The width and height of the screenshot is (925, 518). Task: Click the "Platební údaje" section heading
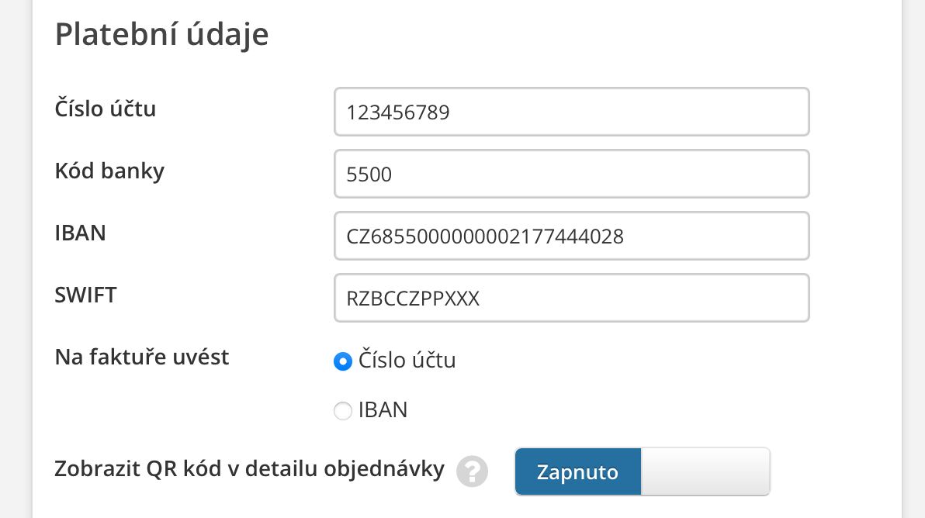click(x=161, y=35)
